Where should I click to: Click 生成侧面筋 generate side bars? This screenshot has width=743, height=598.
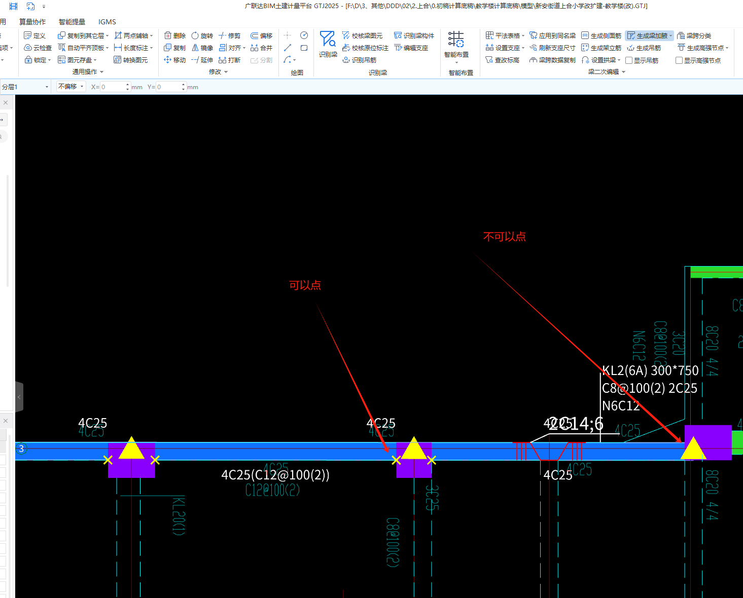pyautogui.click(x=601, y=35)
